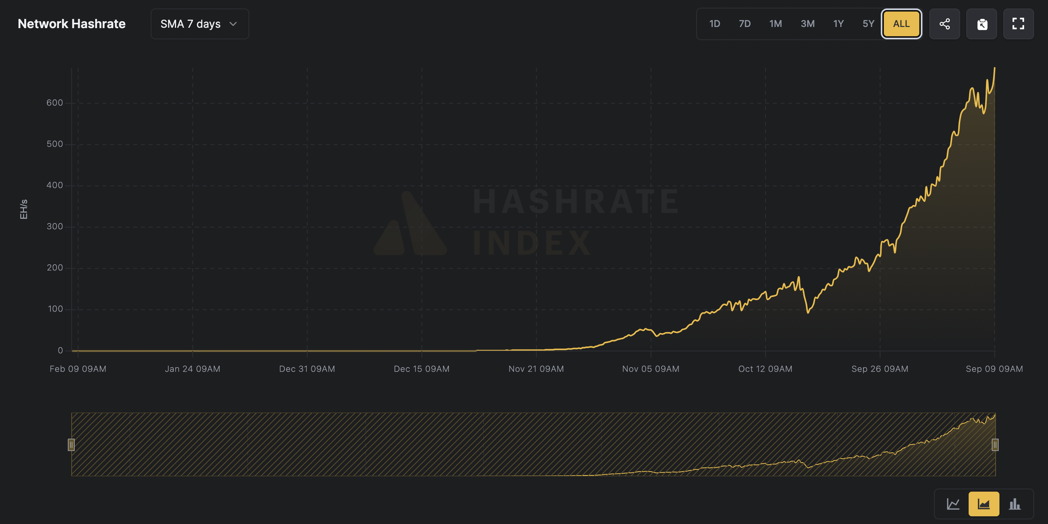
Task: Click the right range slider handle
Action: click(x=995, y=445)
